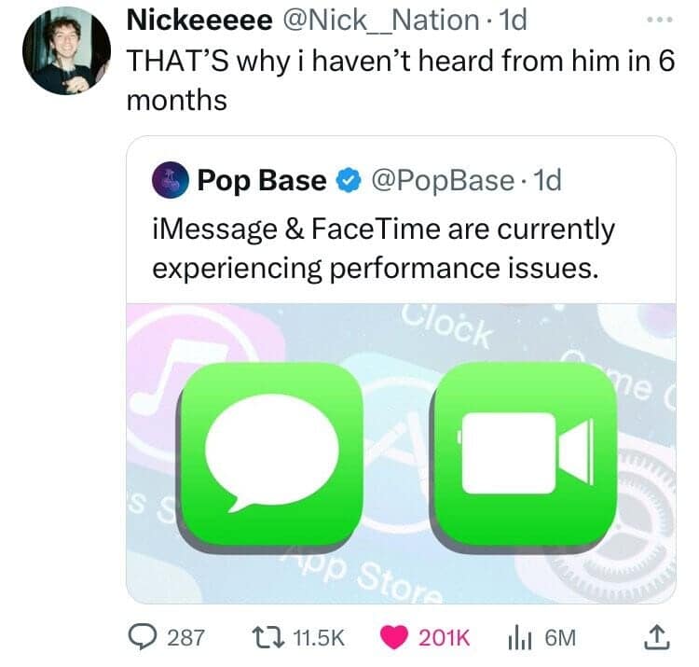The image size is (699, 667).
Task: Toggle the pink like heart
Action: 395,638
